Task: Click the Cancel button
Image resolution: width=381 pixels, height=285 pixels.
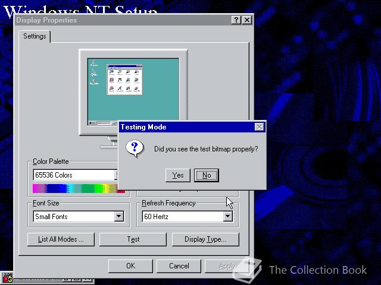Action: pos(179,266)
